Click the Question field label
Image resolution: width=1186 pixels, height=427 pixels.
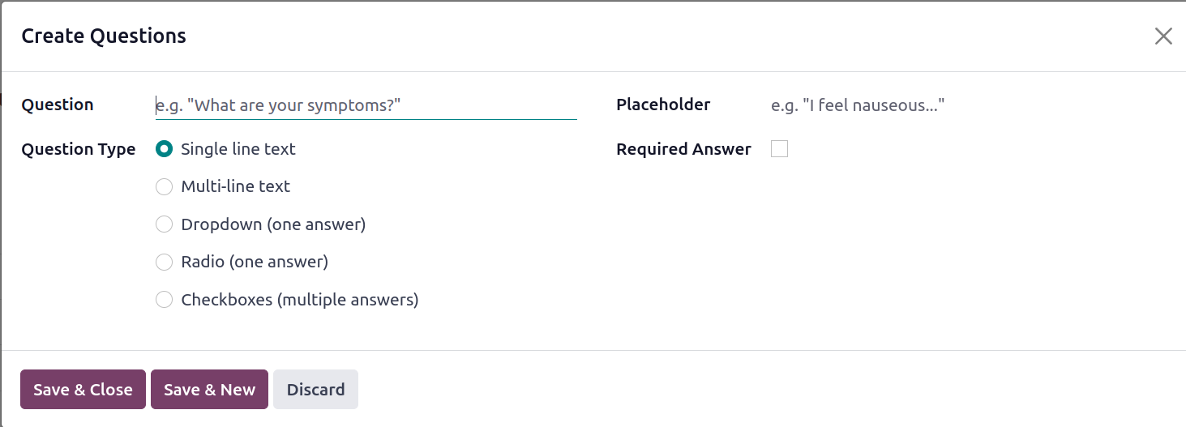coord(58,105)
